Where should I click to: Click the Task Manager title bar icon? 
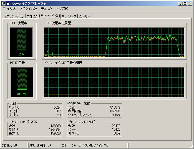(4, 3)
